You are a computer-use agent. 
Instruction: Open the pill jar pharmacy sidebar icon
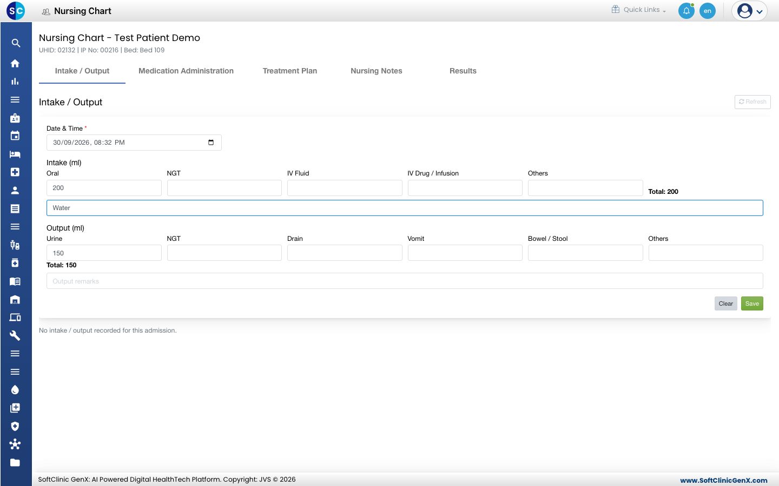(x=15, y=263)
